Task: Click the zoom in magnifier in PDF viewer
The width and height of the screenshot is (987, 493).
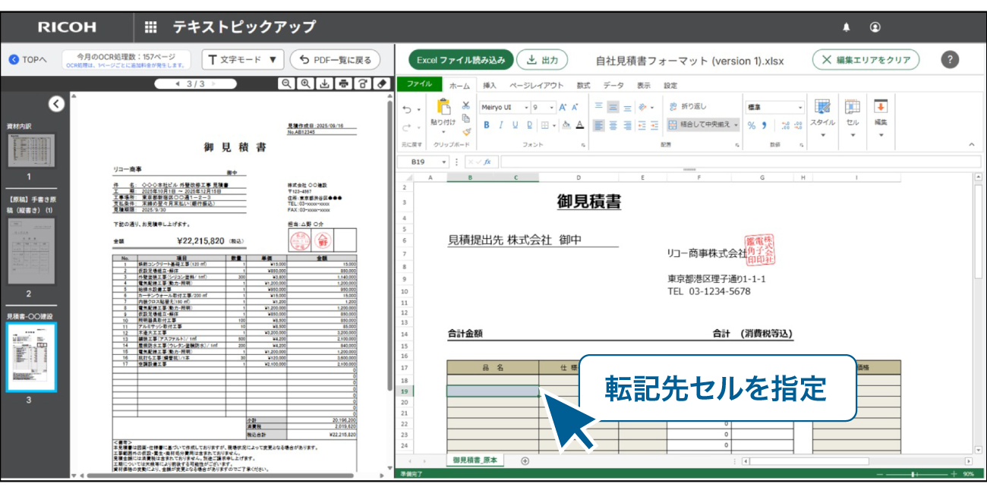Action: tap(305, 84)
